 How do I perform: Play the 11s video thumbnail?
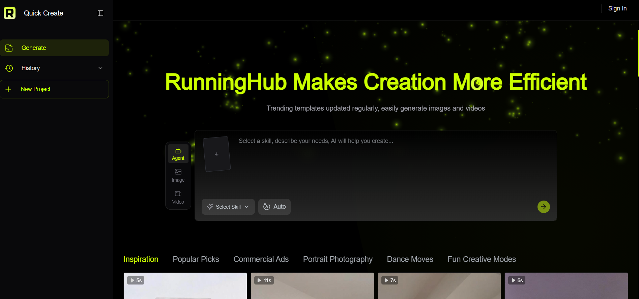click(312, 286)
